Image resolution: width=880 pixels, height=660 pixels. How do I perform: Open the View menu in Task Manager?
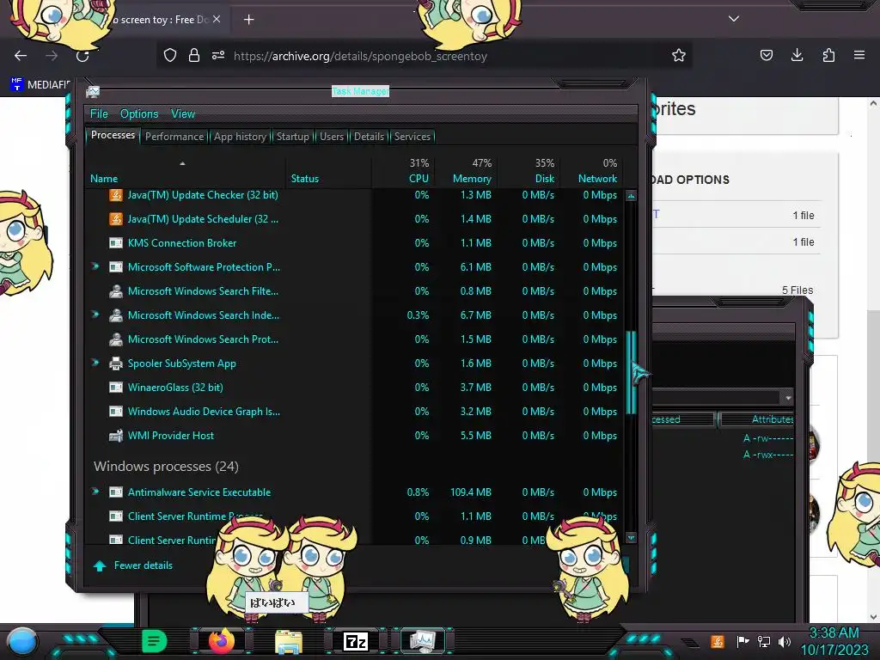click(183, 114)
